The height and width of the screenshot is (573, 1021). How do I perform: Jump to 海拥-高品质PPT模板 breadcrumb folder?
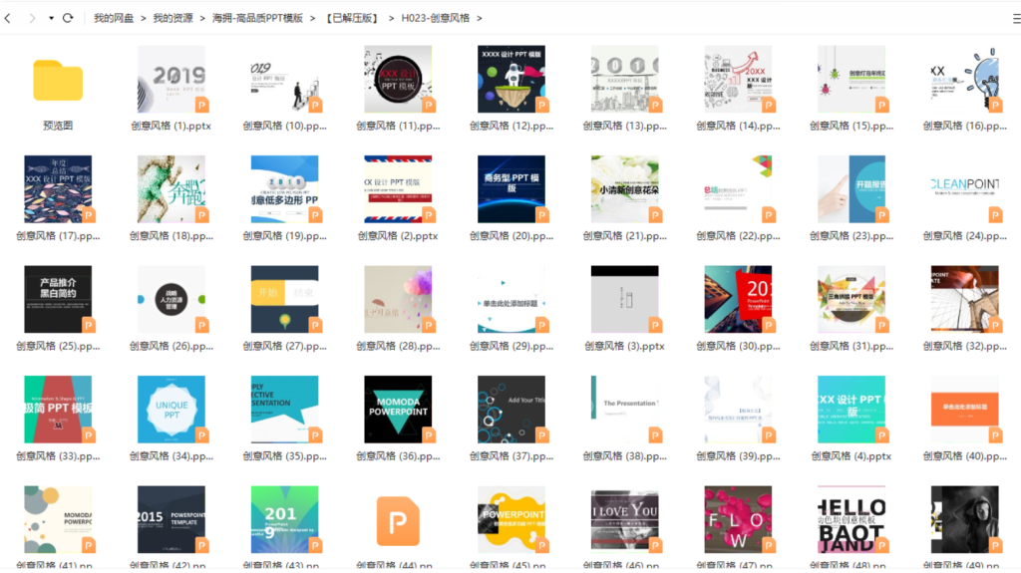(257, 18)
